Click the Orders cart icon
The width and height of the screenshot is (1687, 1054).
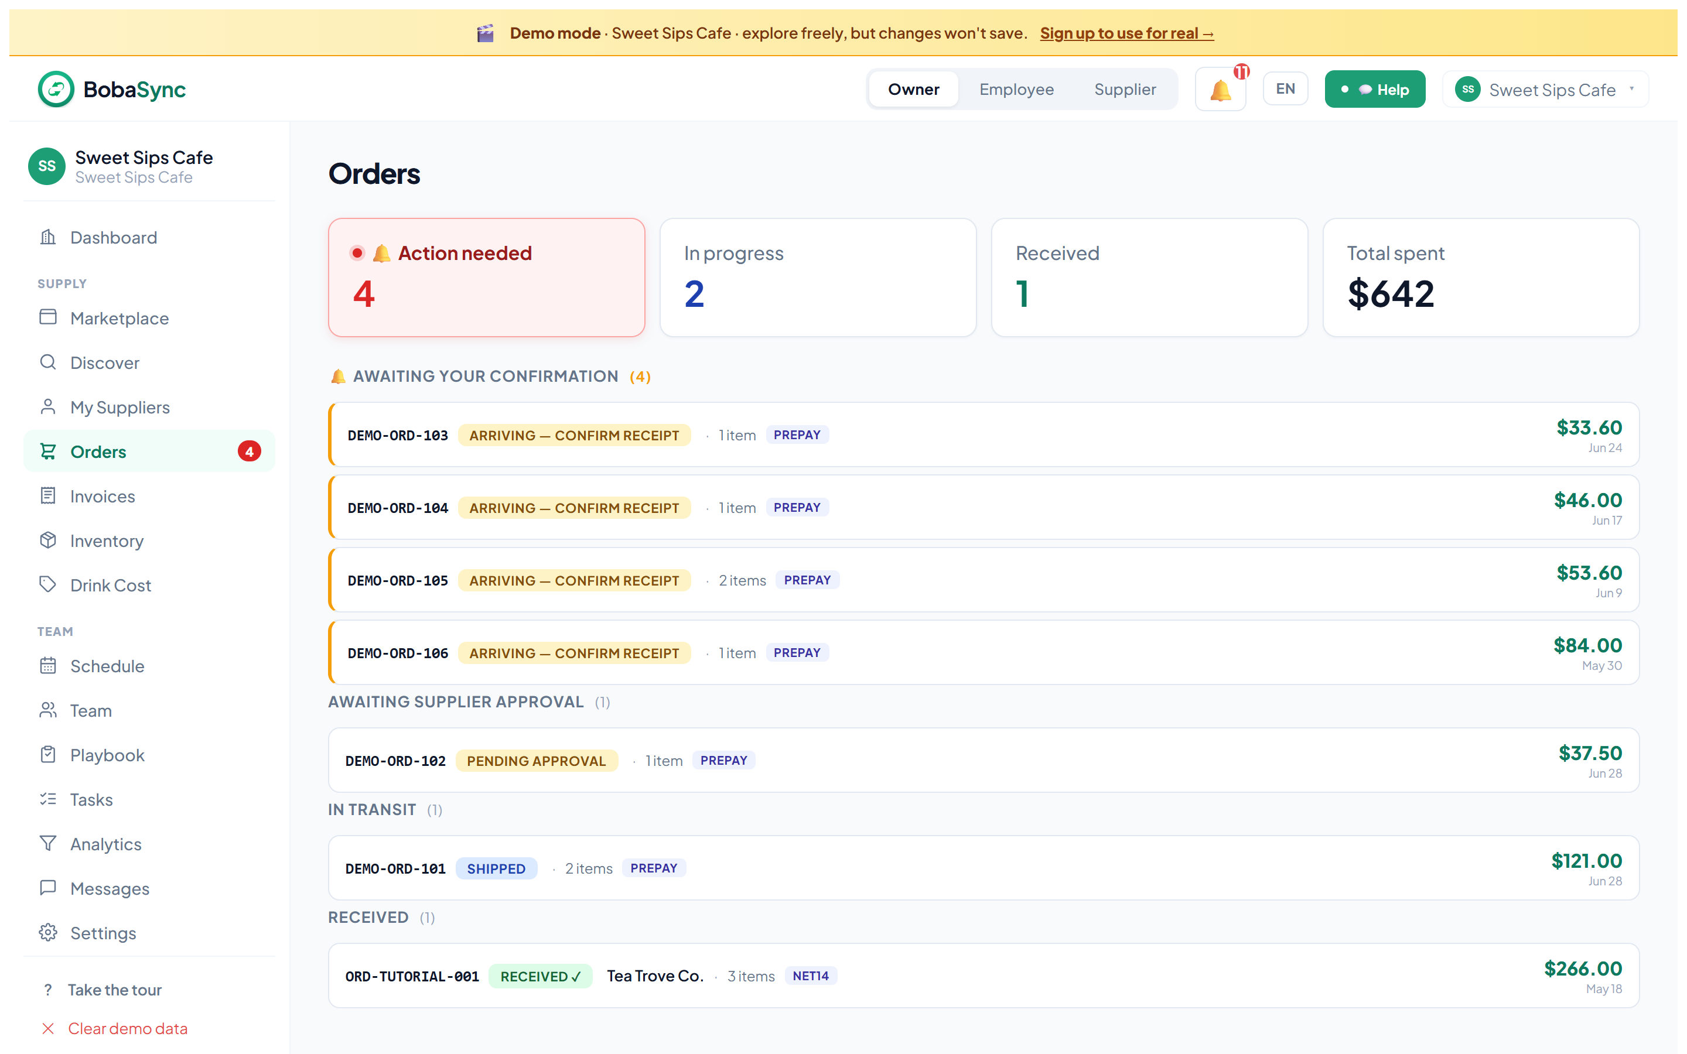coord(47,451)
